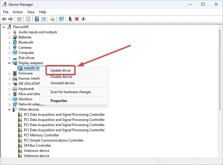Screen dimensions: 223x165
Task: Open the View menu
Action: (31, 12)
